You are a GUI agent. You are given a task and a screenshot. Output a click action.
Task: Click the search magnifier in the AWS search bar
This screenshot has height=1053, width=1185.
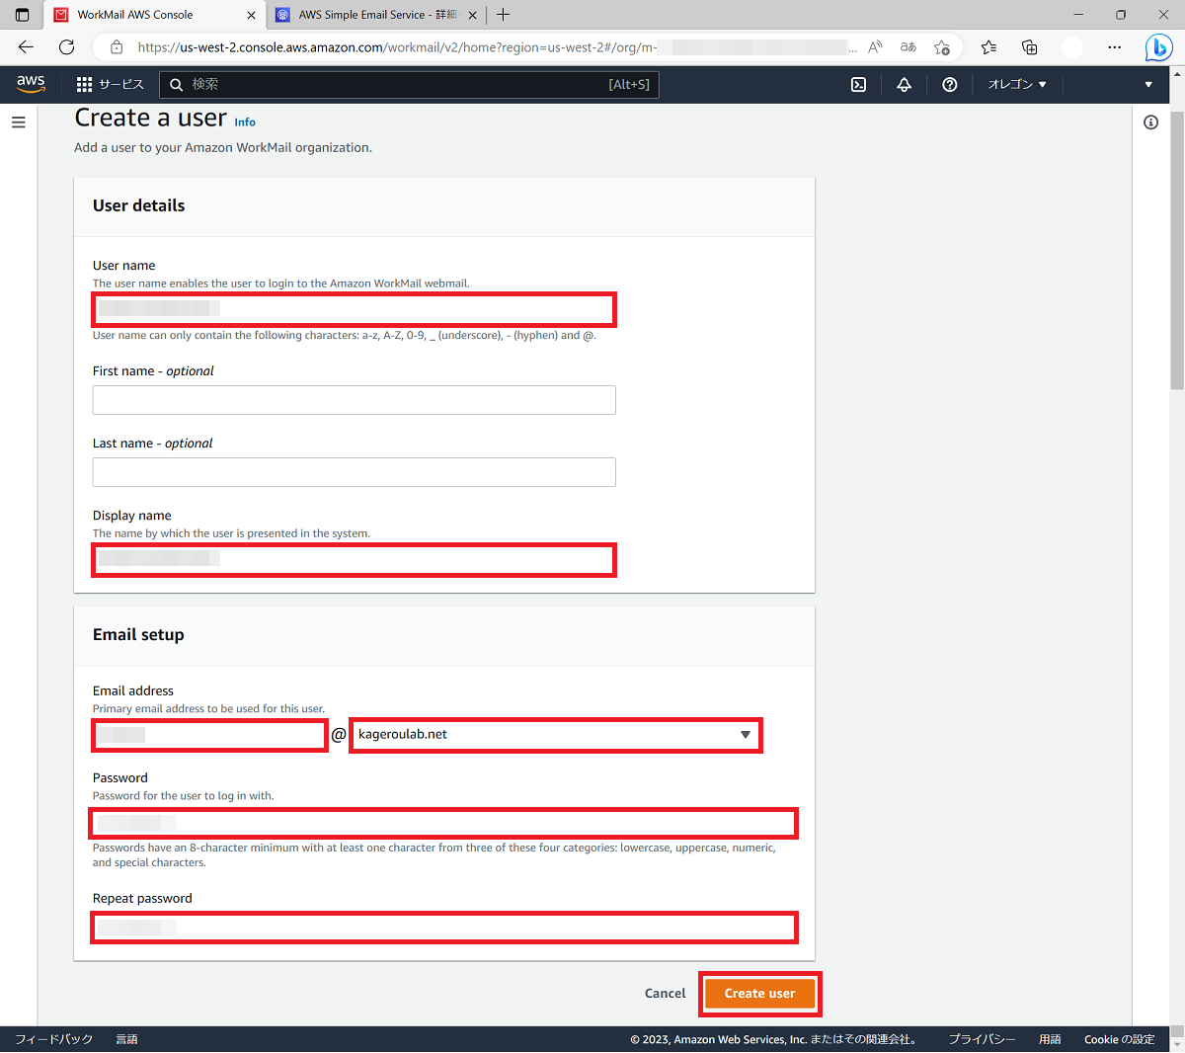click(x=176, y=84)
